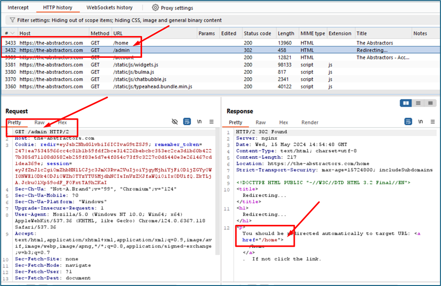Open the Intercept tab
Viewport: 441px width, 286px height.
tap(18, 7)
